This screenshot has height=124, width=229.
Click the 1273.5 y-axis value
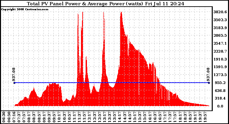(x=220, y=75)
